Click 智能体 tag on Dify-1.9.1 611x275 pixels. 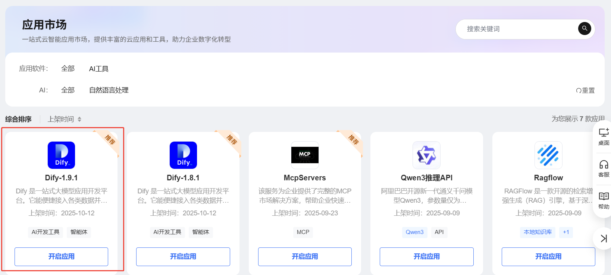(x=79, y=232)
